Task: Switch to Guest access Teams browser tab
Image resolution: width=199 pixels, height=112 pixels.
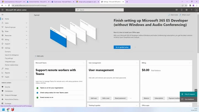Action: tap(62, 2)
